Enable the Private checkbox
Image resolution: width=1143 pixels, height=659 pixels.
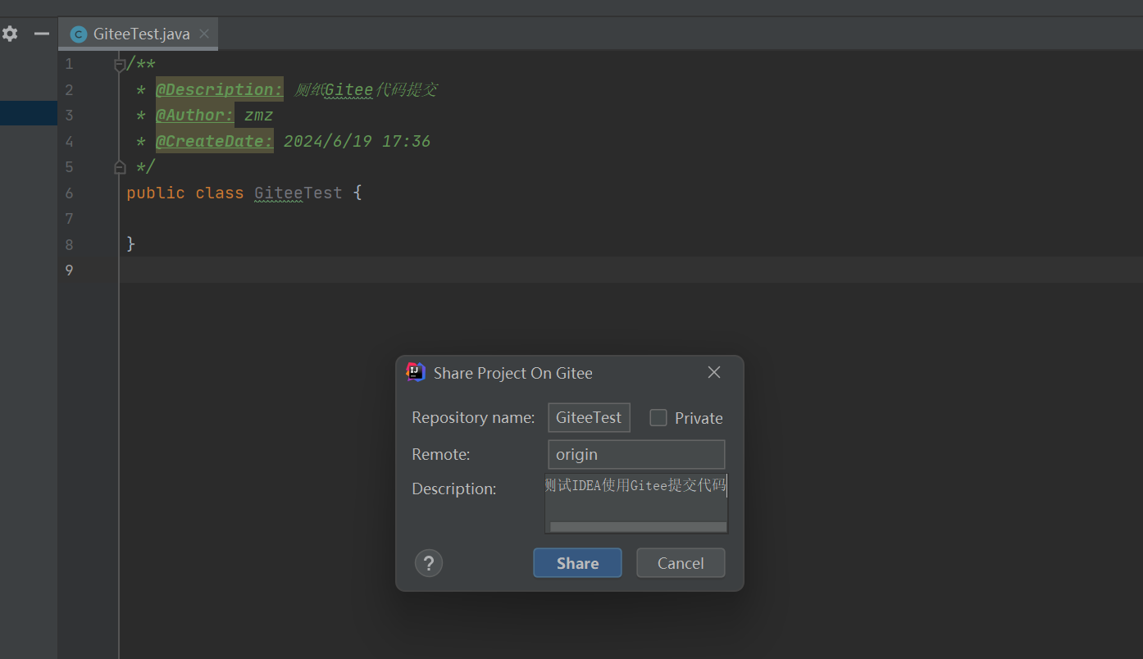[x=658, y=418]
